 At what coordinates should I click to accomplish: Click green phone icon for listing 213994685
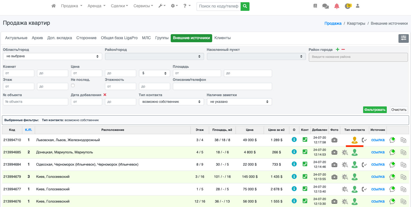point(305,152)
